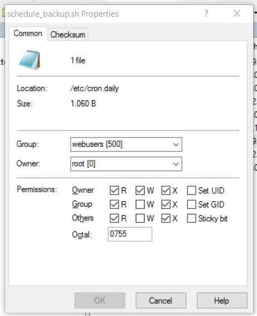Enable the Sticky bit checkbox
257x316 pixels.
pyautogui.click(x=191, y=218)
